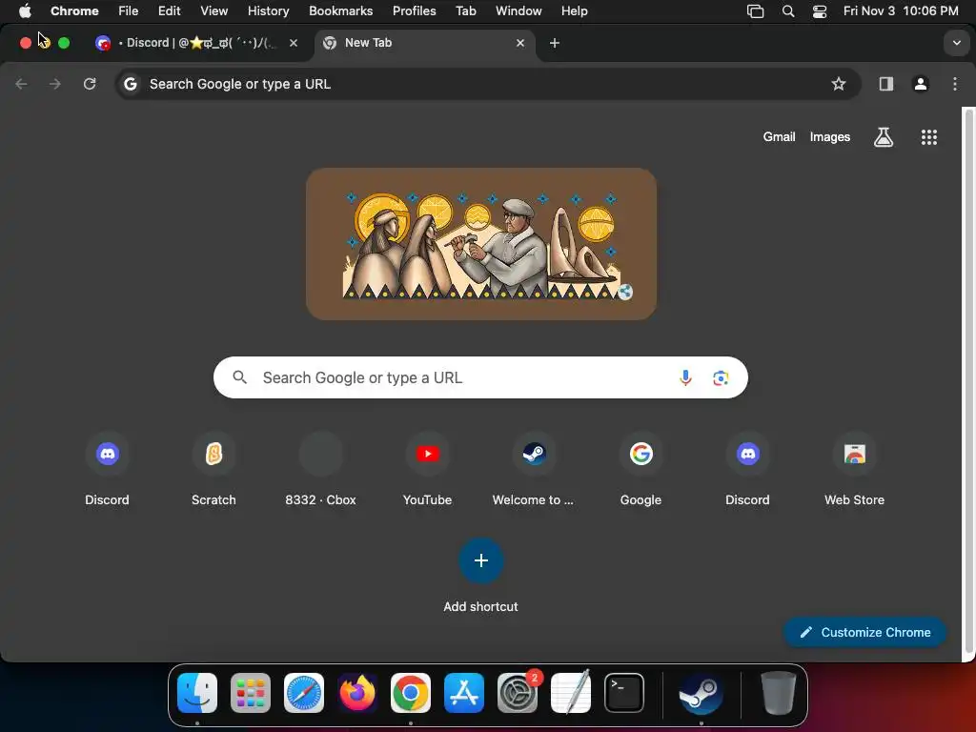Open the Images link
This screenshot has height=732, width=976.
[x=830, y=137]
